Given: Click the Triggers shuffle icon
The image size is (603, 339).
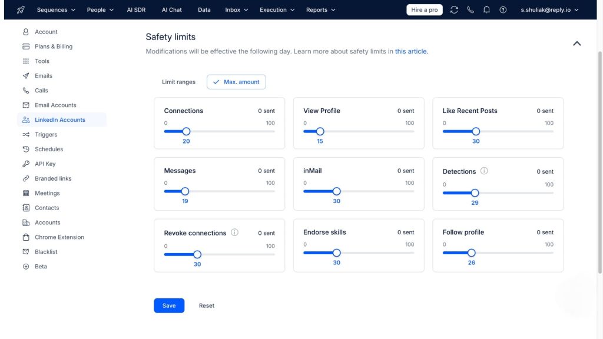Looking at the screenshot, I should 26,135.
